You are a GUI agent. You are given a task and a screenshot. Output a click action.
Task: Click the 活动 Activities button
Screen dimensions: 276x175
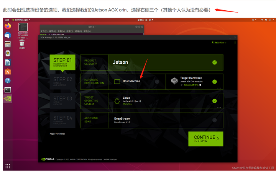[x=7, y=20]
